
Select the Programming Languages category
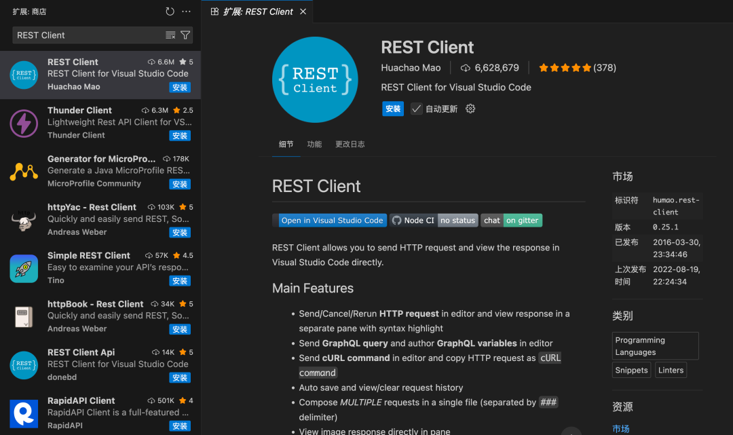655,345
